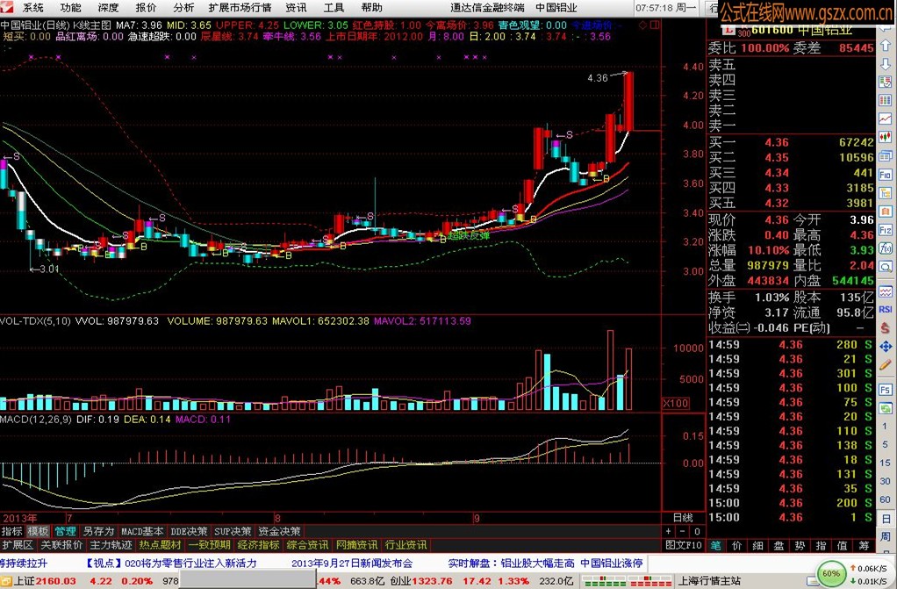The image size is (897, 589).
Task: Open the 经济指标 tab
Action: point(259,545)
